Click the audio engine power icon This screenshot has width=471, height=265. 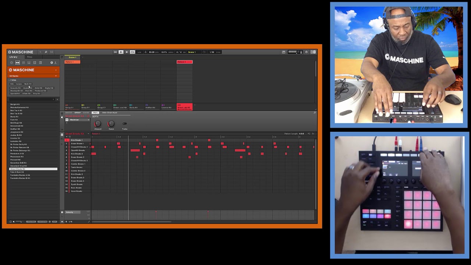click(x=306, y=52)
